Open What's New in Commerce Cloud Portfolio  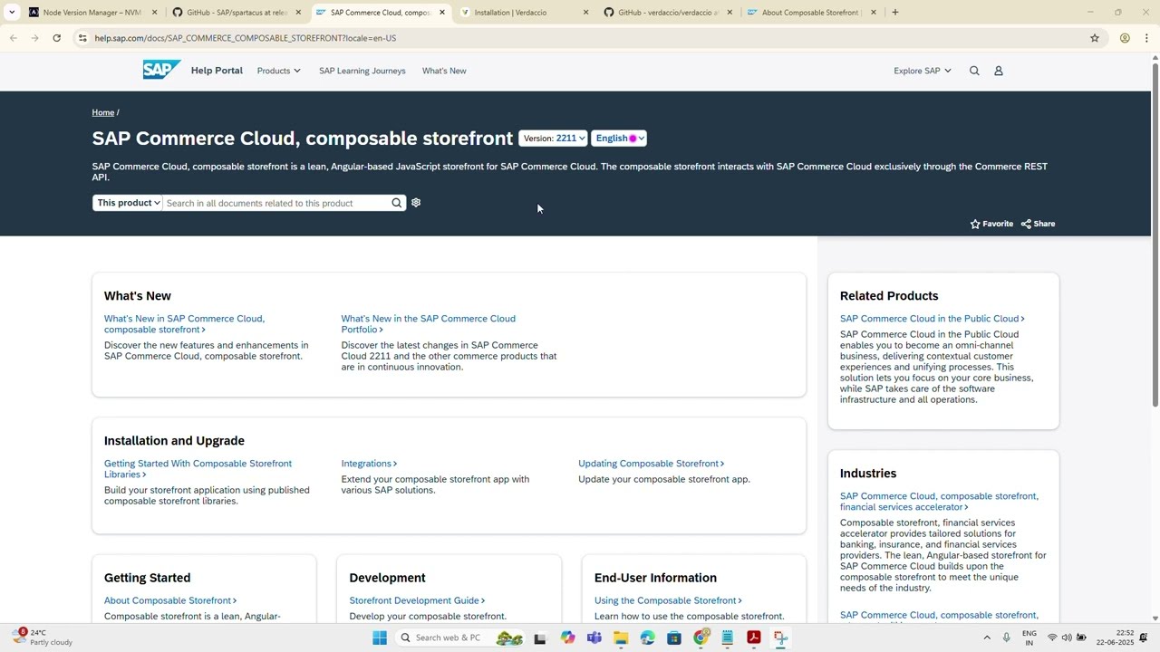pyautogui.click(x=428, y=324)
